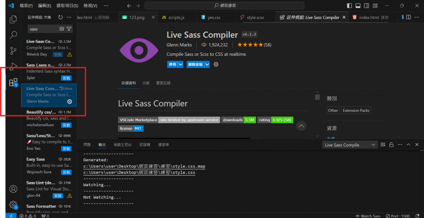Click the 解除安裝 button

coord(195,65)
